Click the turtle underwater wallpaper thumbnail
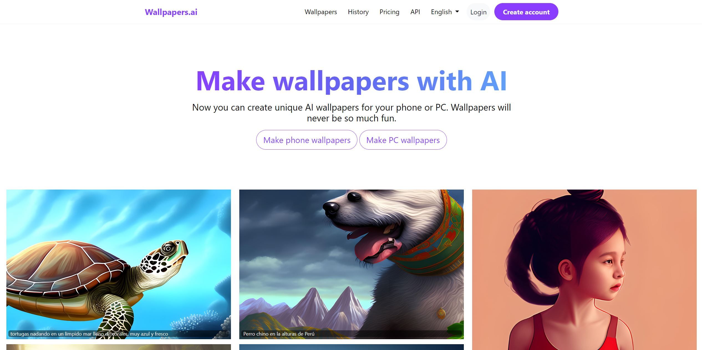 [x=119, y=264]
